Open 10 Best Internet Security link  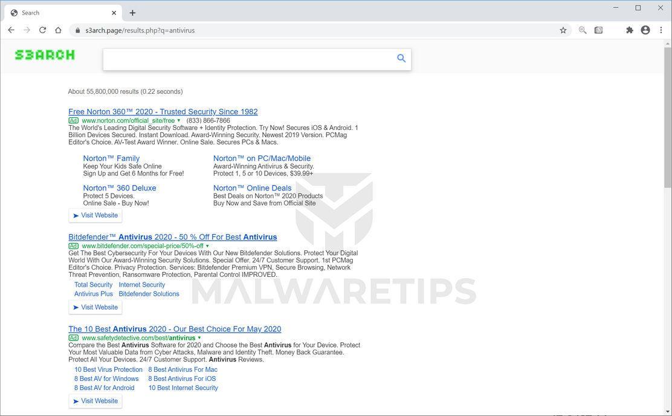(x=183, y=388)
